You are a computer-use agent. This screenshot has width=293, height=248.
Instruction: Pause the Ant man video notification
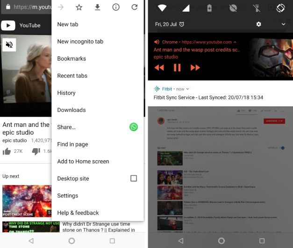(x=177, y=68)
